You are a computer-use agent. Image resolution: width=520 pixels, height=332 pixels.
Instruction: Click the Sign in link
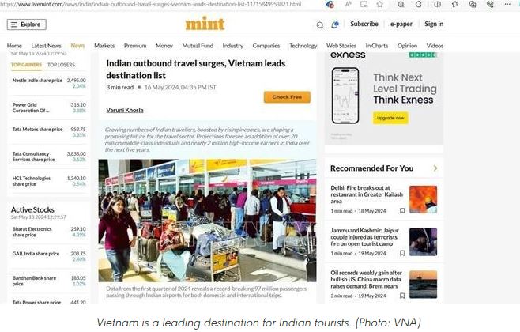point(434,24)
